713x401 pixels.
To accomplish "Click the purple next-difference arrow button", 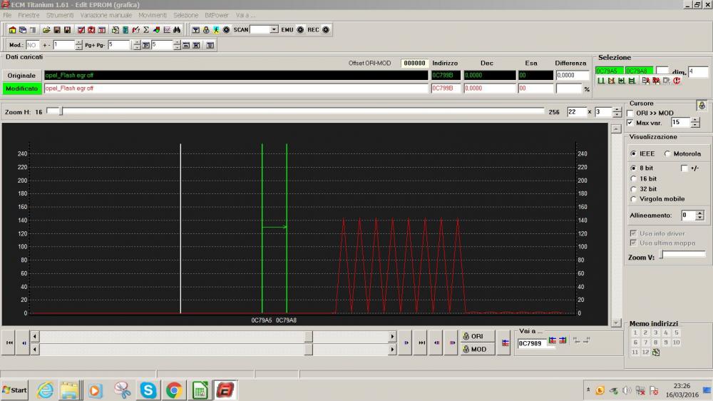I will point(453,342).
